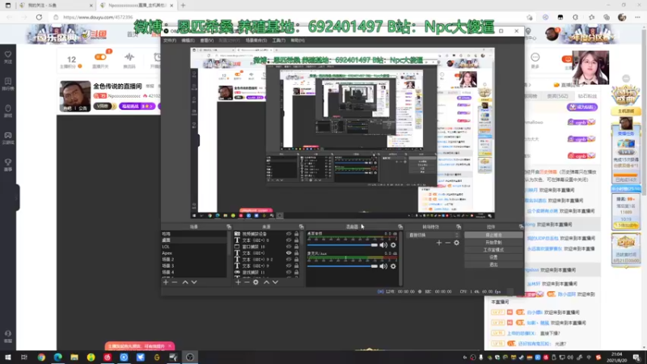Screen dimensions: 647x364
Task: Lock the 窗口捕获 10 source
Action: [296, 247]
